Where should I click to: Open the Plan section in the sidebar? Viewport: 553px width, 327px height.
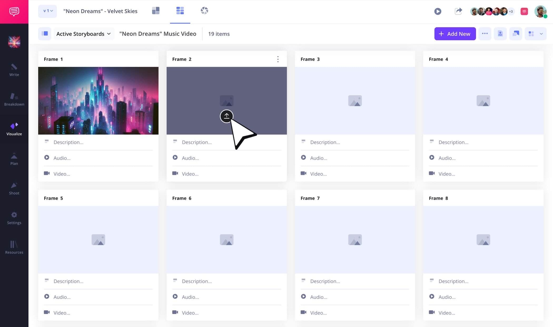coord(14,158)
